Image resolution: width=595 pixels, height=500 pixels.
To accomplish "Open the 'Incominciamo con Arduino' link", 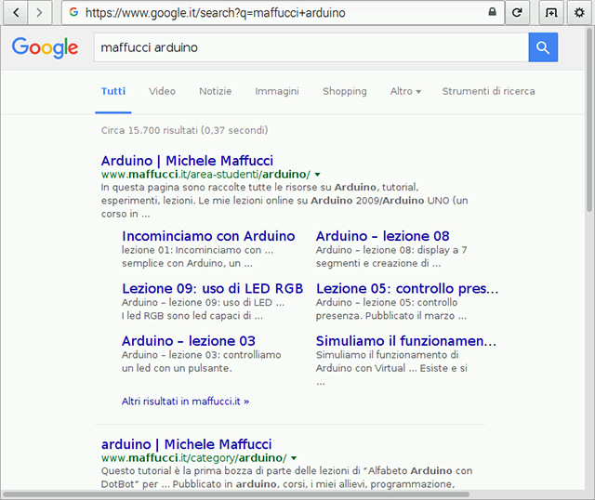I will click(208, 236).
